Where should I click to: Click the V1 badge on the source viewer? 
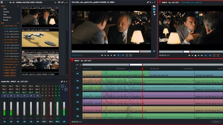coord(154,51)
